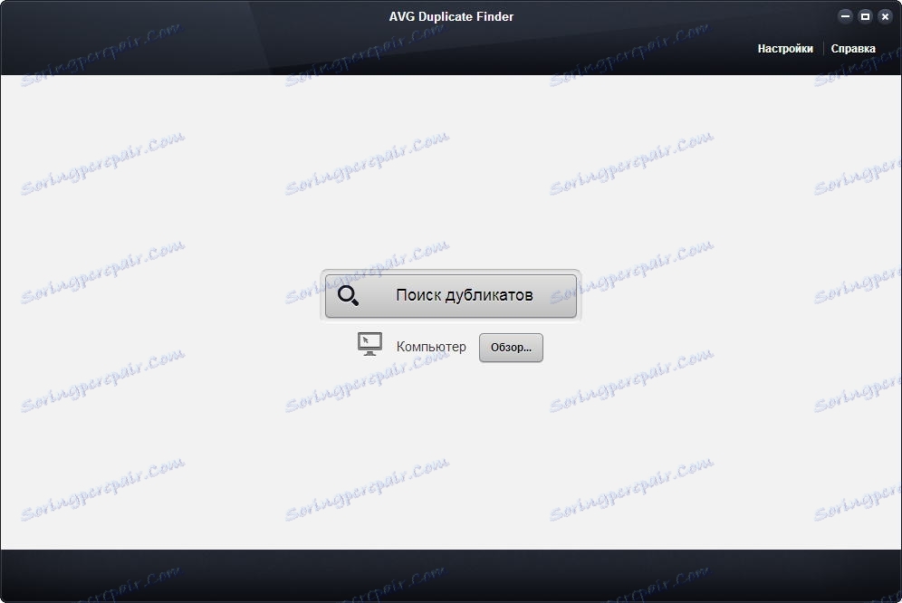This screenshot has width=902, height=603.
Task: Minimize the AVG Duplicate Finder window
Action: (845, 16)
